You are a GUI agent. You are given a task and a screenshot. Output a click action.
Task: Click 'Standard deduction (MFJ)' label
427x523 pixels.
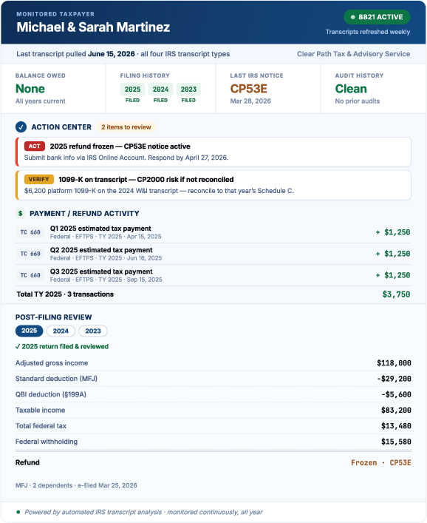56,379
